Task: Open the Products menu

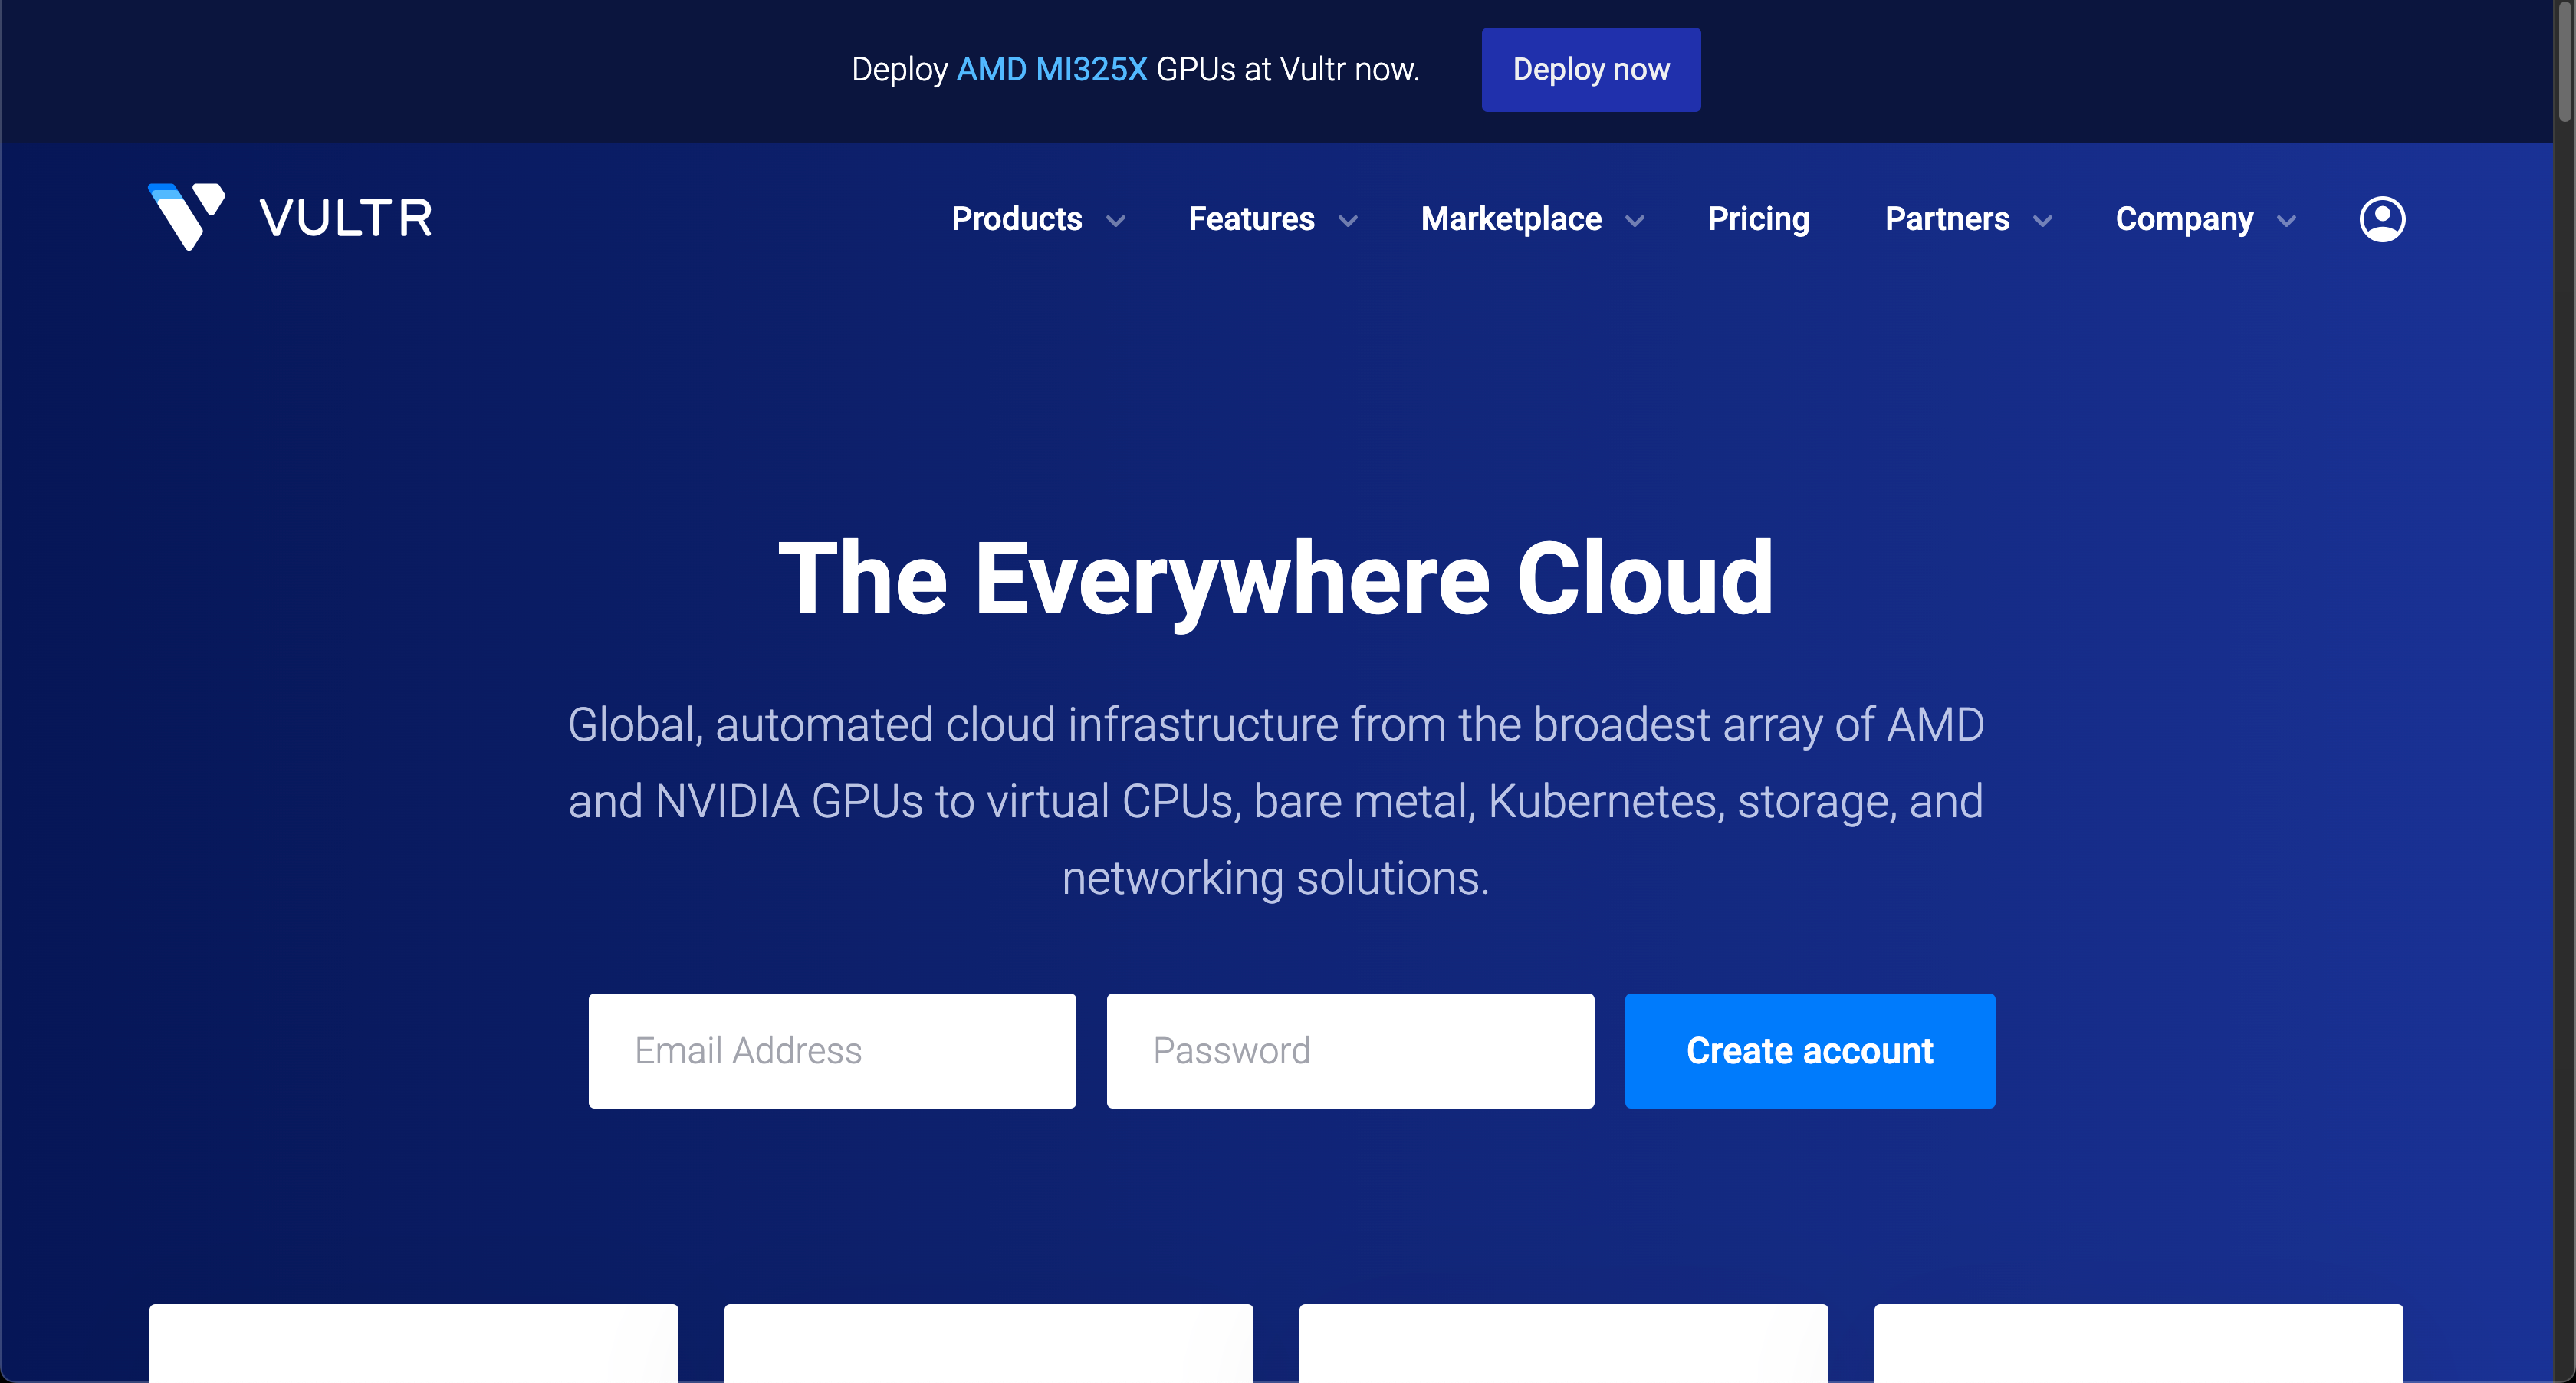Action: click(1016, 219)
